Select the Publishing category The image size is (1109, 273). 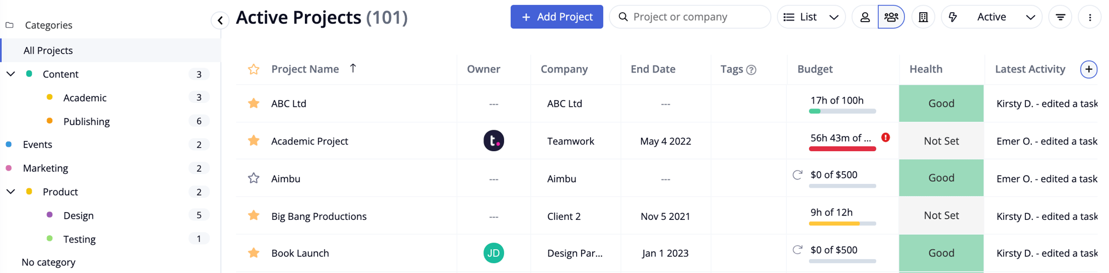(x=87, y=121)
